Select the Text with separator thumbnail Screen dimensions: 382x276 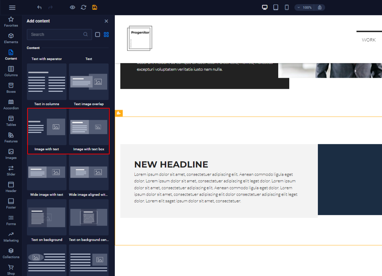click(x=47, y=59)
